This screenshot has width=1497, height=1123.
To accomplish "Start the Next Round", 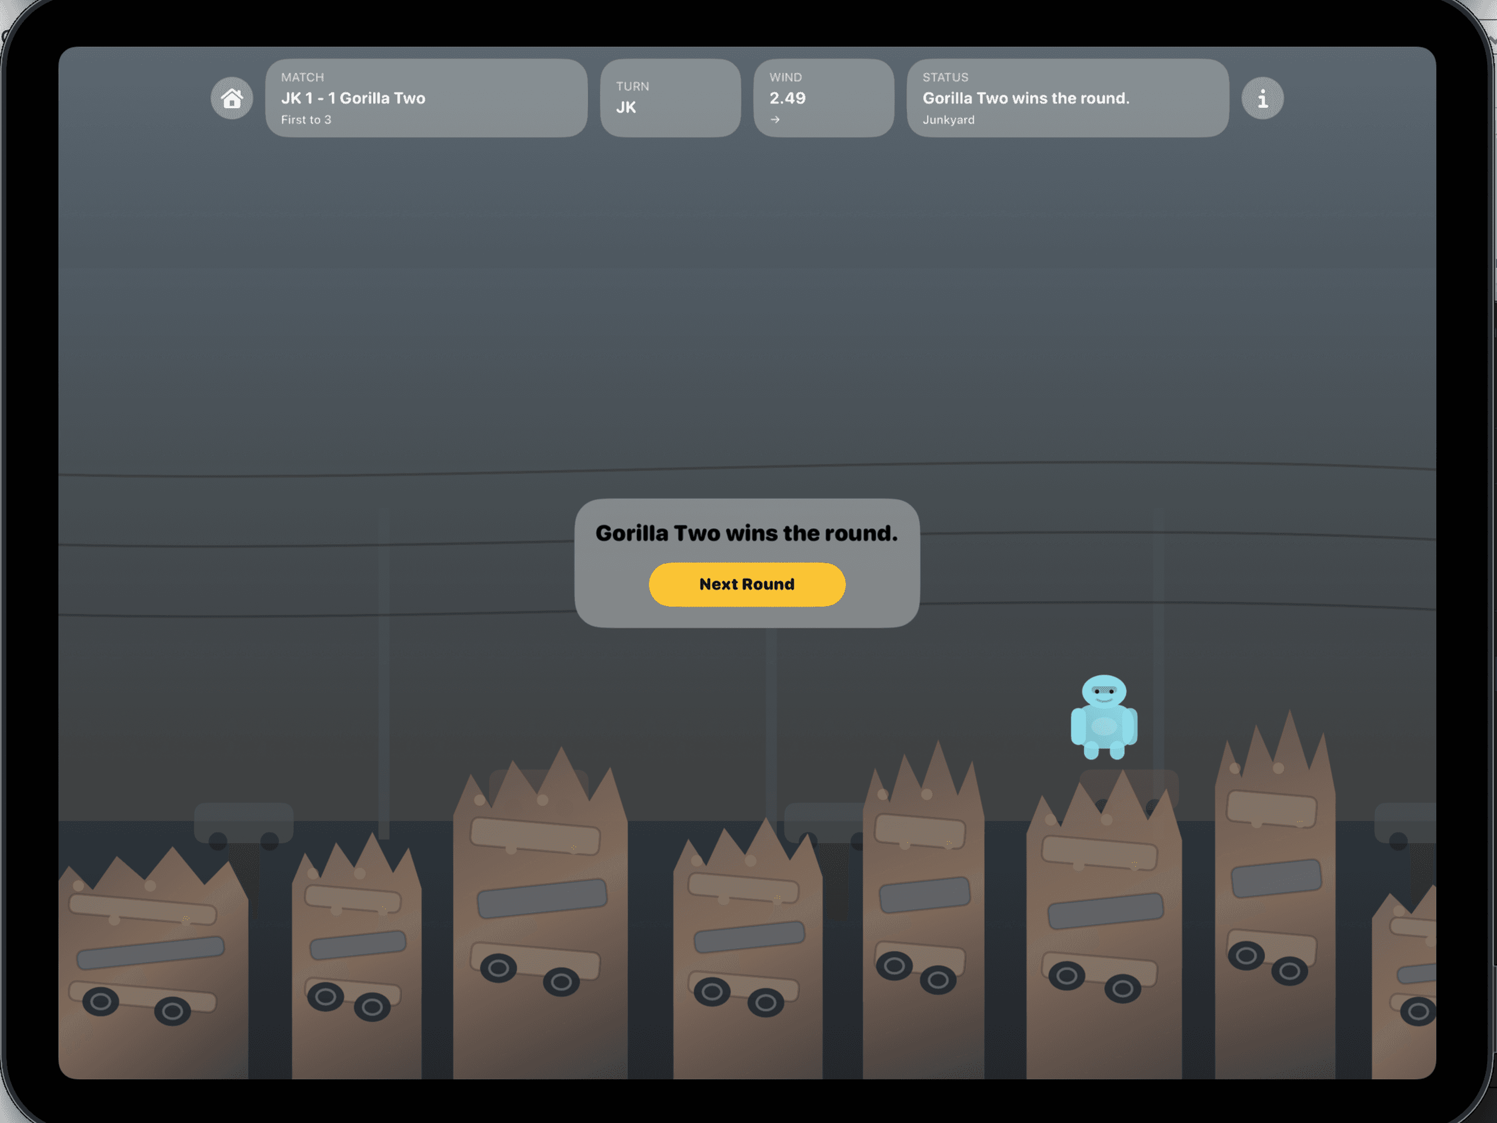I will click(x=746, y=584).
